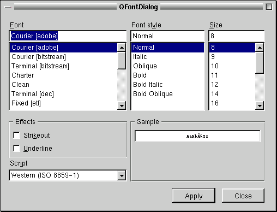Click the Size list scrollbar thumb

260,63
